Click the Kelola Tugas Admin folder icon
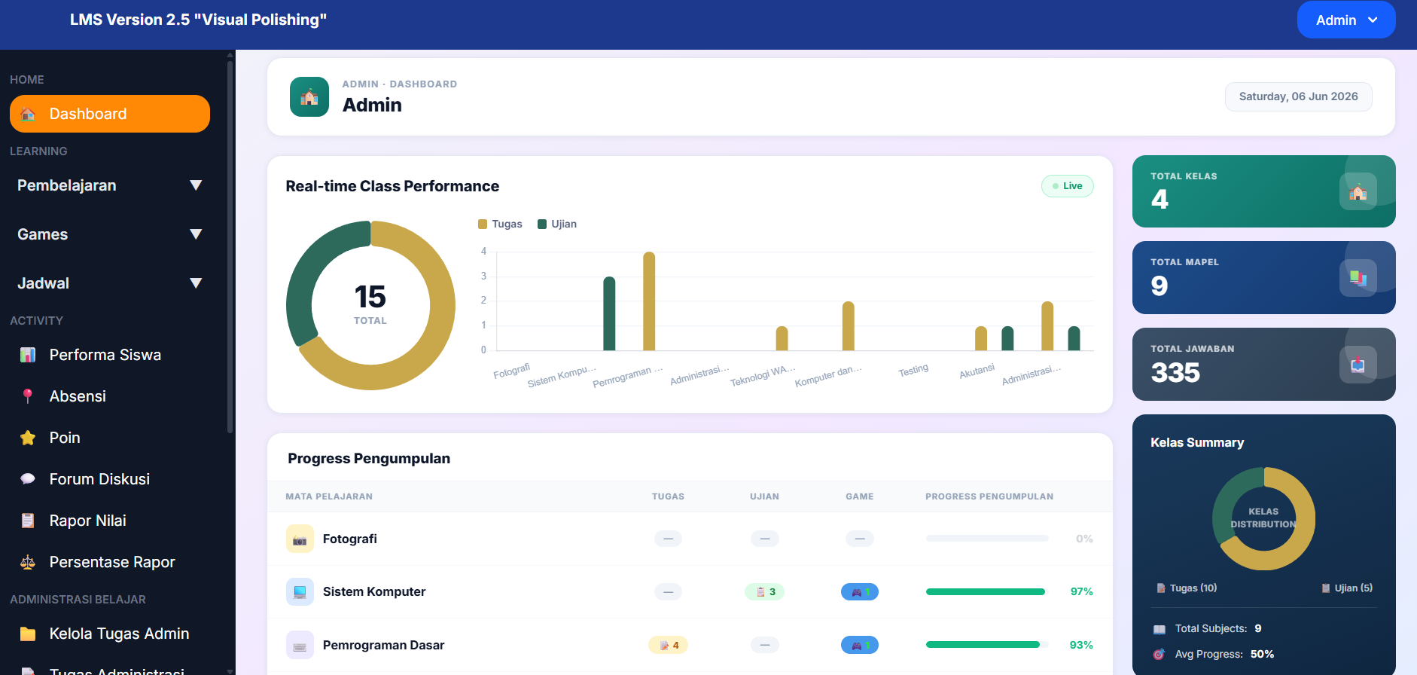This screenshot has width=1417, height=675. (28, 634)
